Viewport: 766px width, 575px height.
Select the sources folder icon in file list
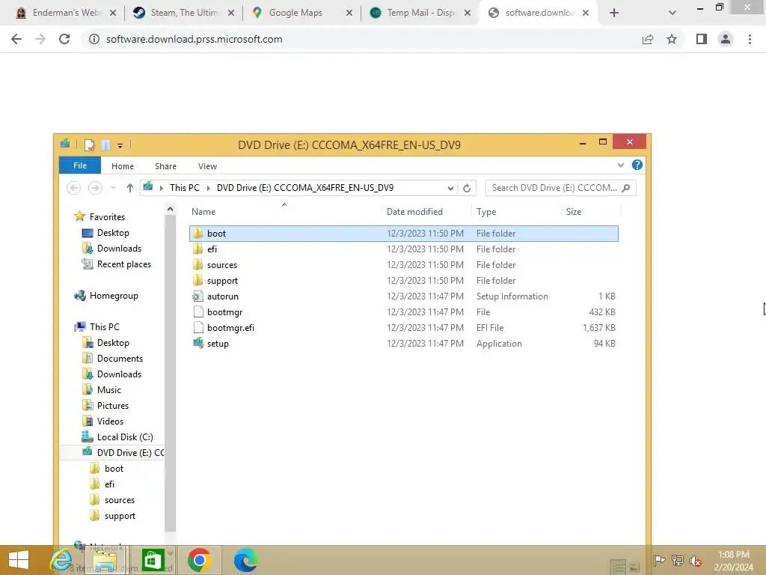197,264
